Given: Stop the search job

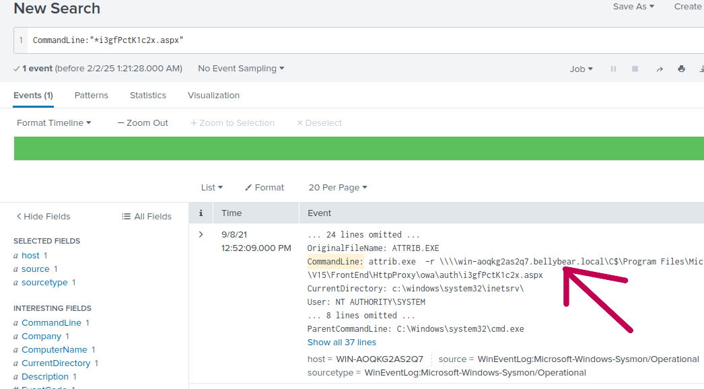Looking at the screenshot, I should [x=635, y=69].
